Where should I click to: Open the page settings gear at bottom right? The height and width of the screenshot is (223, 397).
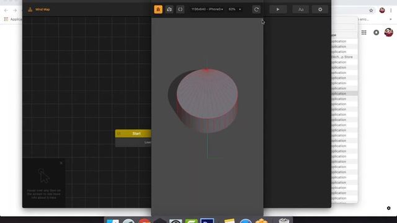click(389, 208)
